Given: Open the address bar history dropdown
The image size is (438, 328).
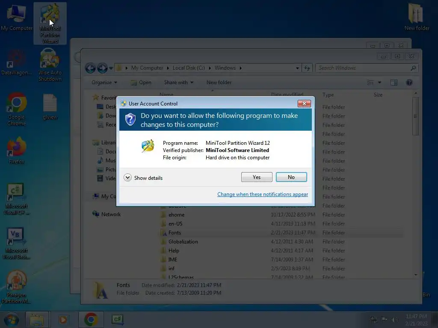Looking at the screenshot, I should pos(297,68).
